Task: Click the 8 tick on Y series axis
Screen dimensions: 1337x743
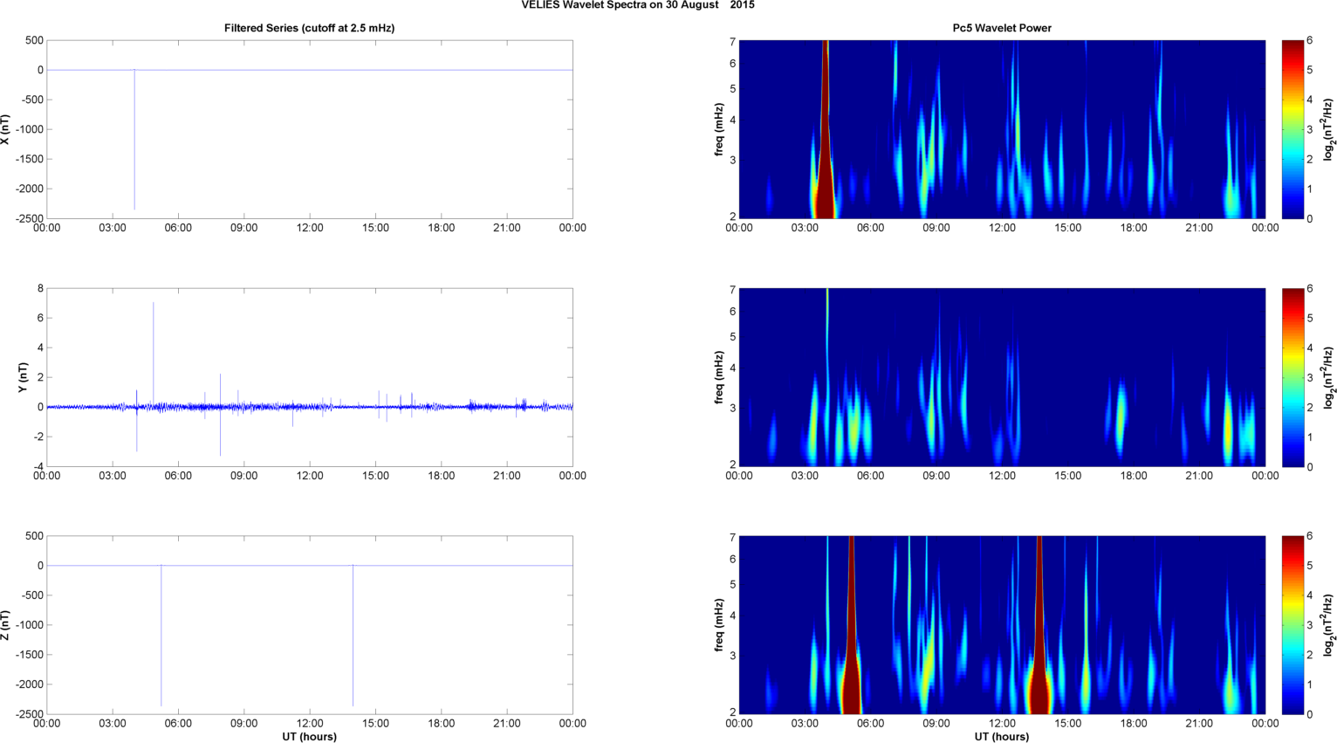Action: pyautogui.click(x=40, y=288)
